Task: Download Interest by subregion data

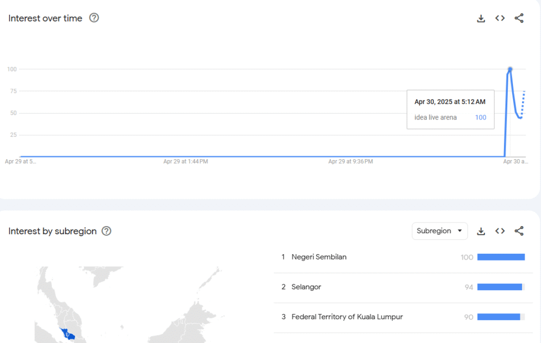Action: (481, 231)
